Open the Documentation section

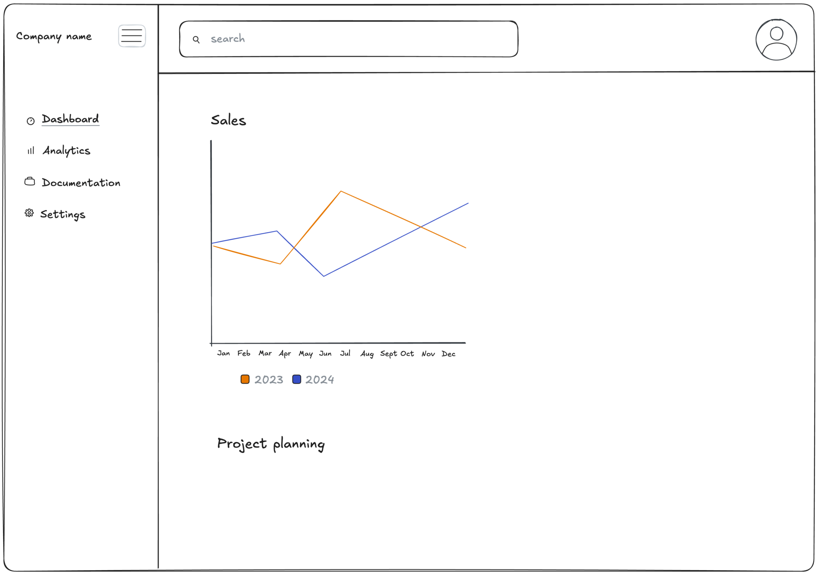point(81,183)
